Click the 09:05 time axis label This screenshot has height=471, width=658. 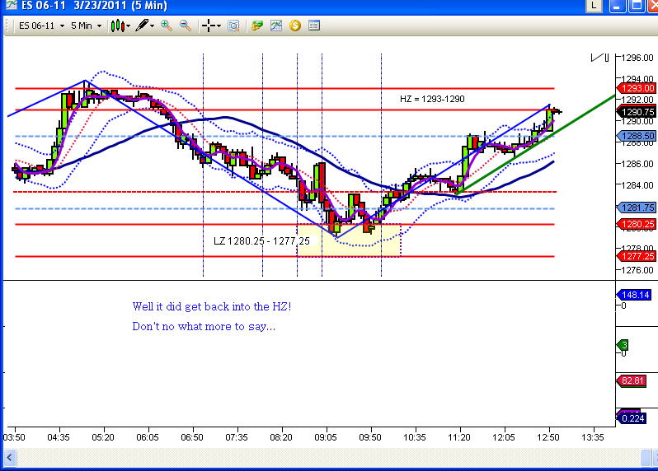[x=326, y=437]
